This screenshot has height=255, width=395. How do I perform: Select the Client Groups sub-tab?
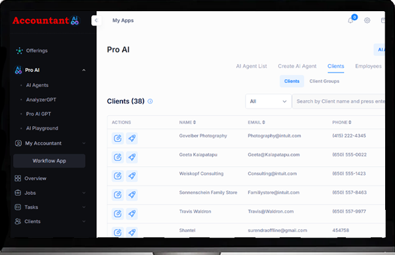[x=324, y=81]
